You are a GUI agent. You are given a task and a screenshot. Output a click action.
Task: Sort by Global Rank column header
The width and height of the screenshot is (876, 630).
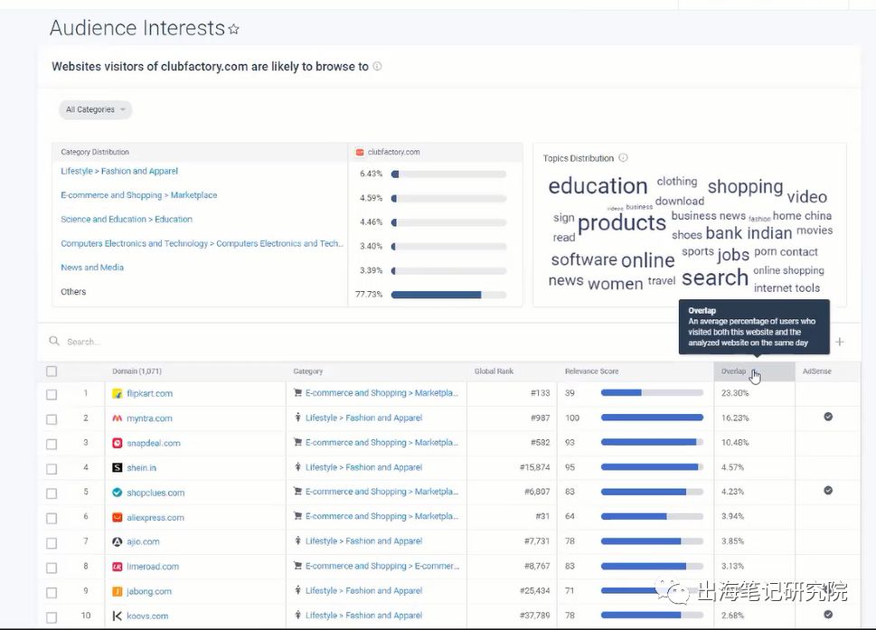[494, 371]
